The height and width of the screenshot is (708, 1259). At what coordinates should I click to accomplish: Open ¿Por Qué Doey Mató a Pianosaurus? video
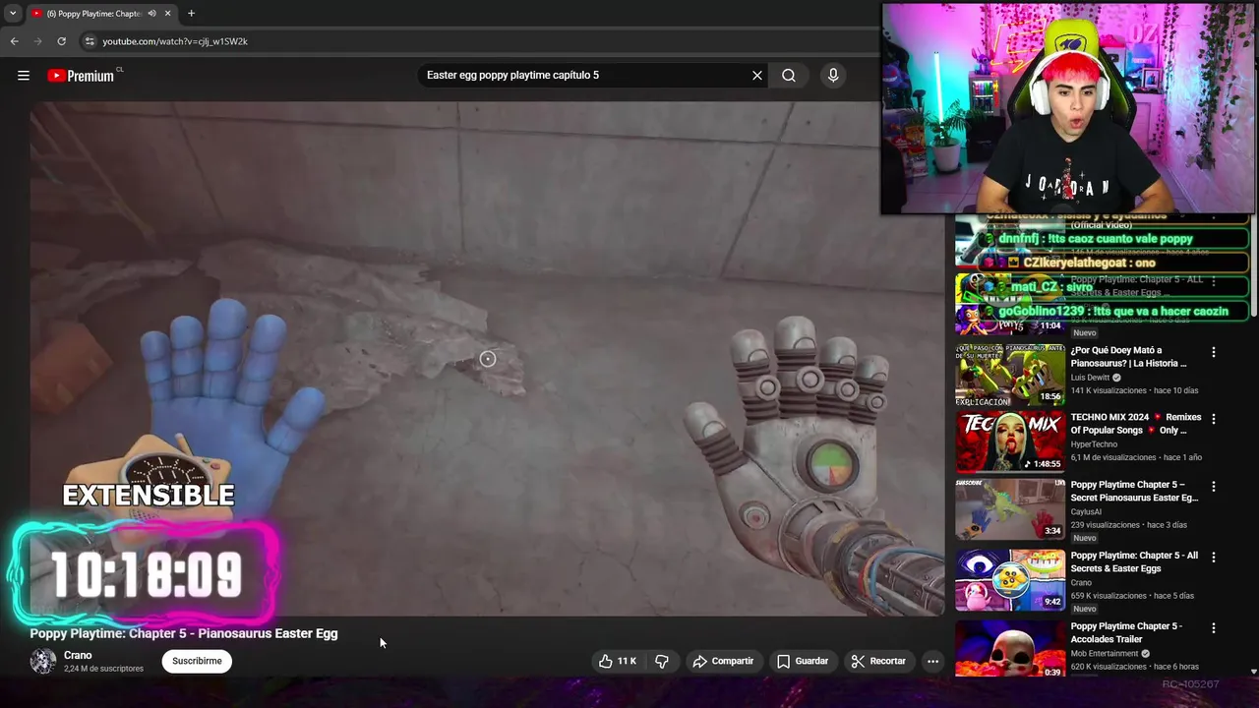(x=1129, y=357)
